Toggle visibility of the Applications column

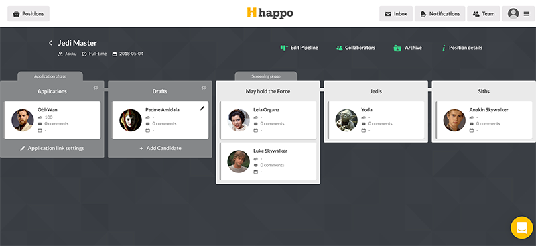(96, 88)
